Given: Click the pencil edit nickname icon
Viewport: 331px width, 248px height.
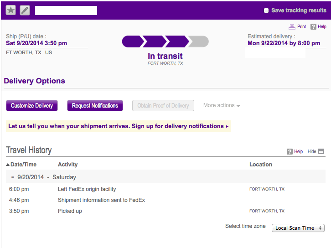Looking at the screenshot, I should coord(25,10).
